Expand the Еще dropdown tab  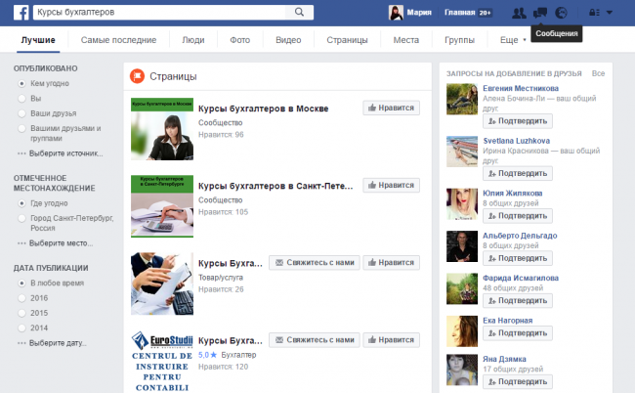coord(513,40)
